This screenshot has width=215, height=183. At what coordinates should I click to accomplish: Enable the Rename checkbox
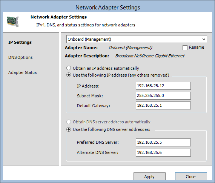185,48
